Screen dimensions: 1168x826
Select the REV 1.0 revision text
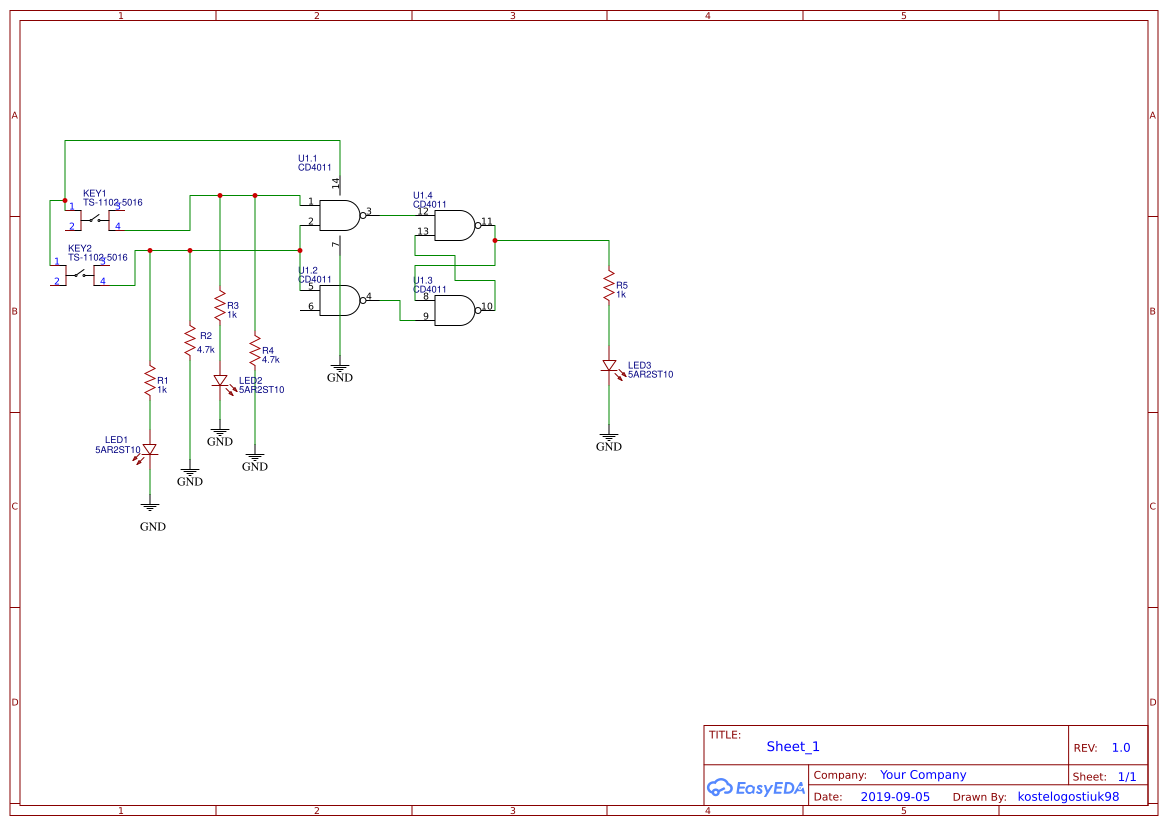tap(1109, 747)
